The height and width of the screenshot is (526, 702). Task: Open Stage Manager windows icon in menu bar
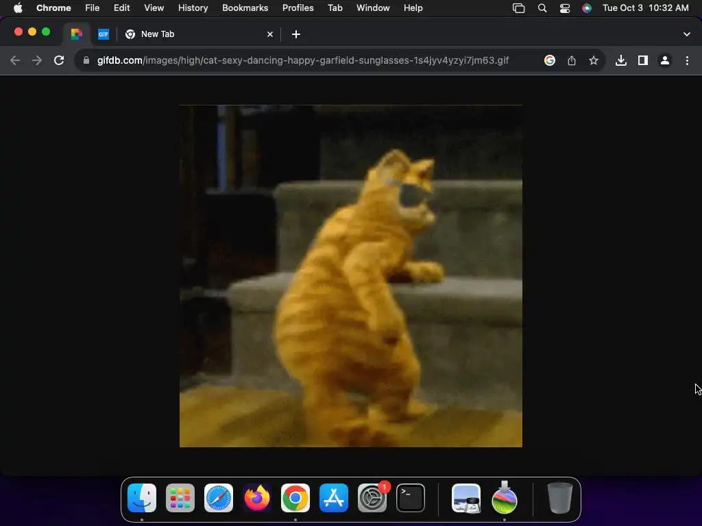[518, 8]
